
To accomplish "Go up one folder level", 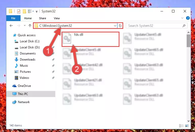I will coord(30,26).
